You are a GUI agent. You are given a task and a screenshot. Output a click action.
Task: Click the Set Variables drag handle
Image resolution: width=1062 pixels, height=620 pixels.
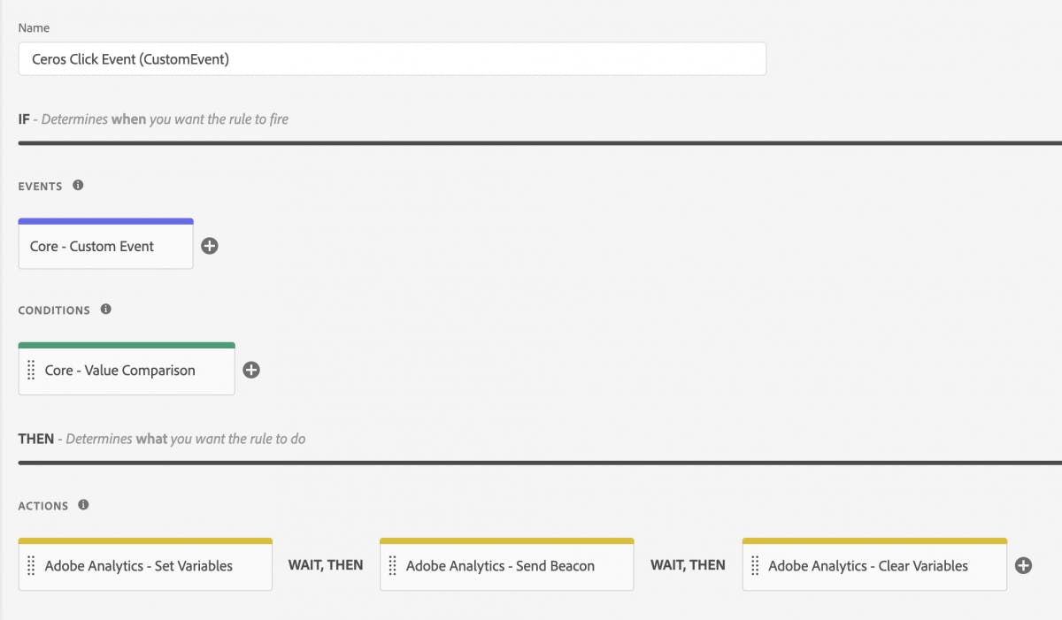click(x=32, y=565)
